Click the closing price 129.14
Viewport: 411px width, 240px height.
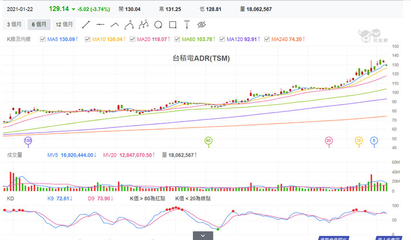59,9
